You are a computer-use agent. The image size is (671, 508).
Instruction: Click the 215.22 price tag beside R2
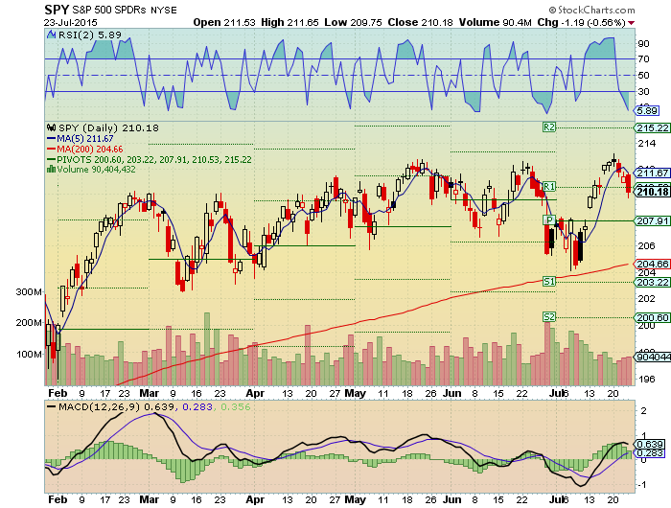(652, 128)
